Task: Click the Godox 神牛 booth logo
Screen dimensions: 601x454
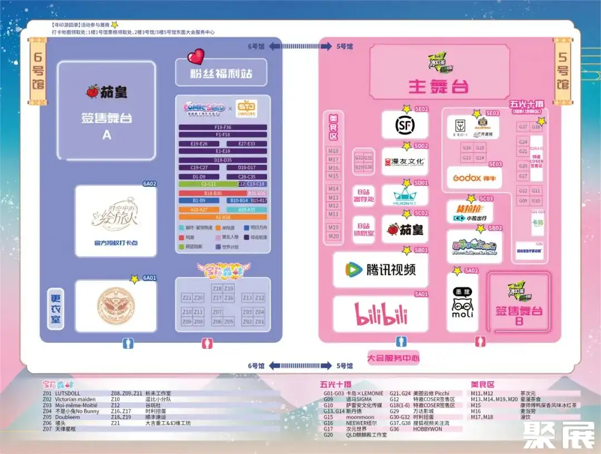Action: (474, 178)
